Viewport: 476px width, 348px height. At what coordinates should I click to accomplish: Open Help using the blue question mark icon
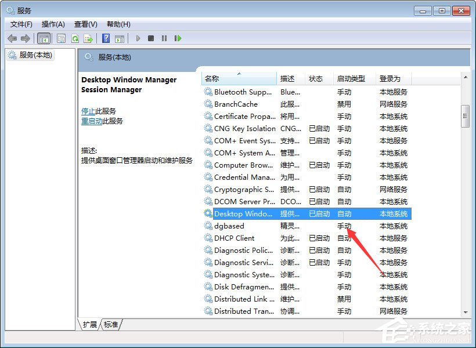(x=106, y=38)
